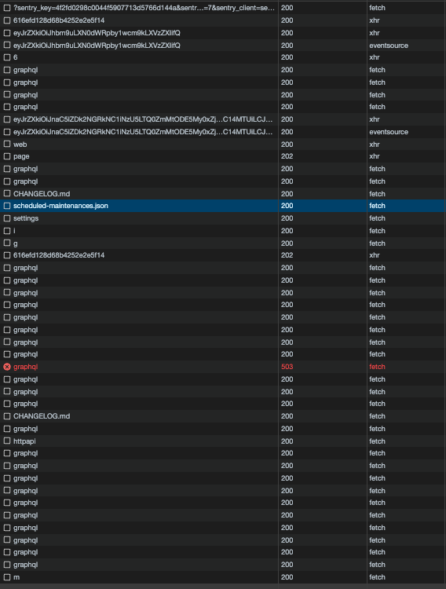Select the request named web
Image resolution: width=446 pixels, height=589 pixels.
coord(20,145)
